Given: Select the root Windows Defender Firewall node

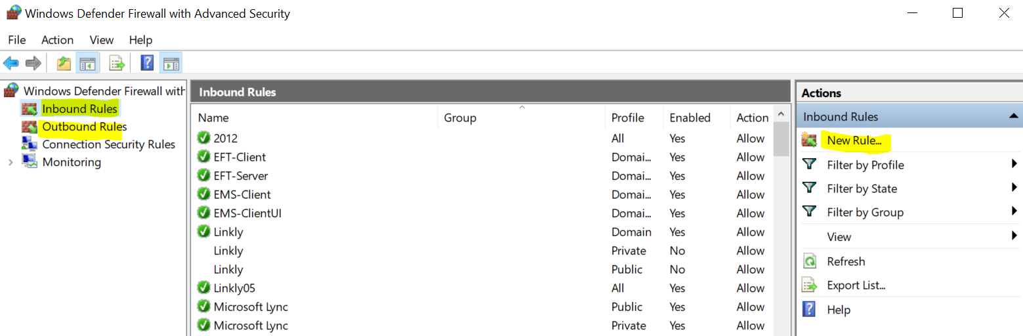Looking at the screenshot, I should [104, 91].
